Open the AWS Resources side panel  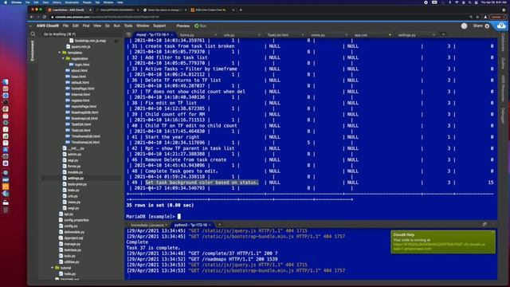(503, 88)
